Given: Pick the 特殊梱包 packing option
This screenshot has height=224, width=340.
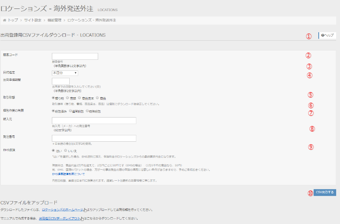Looking at the screenshot, I should pos(88,111).
